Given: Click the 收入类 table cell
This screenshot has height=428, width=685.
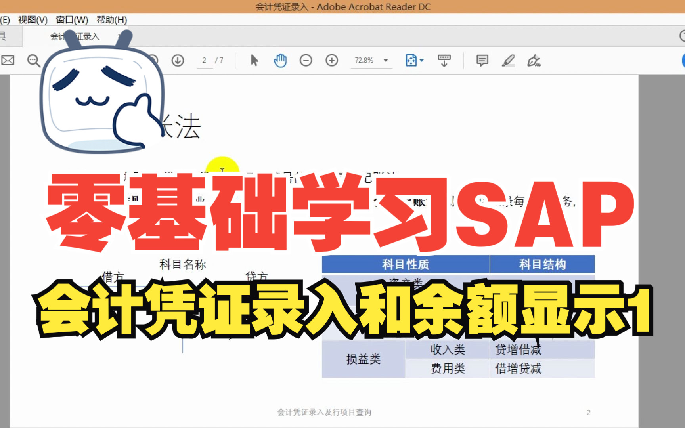Looking at the screenshot, I should click(x=448, y=350).
